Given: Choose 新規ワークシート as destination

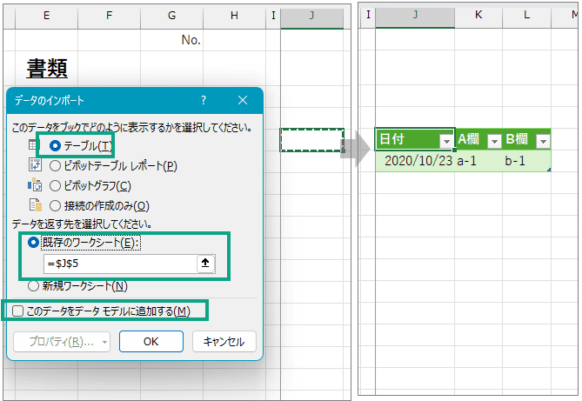Looking at the screenshot, I should pyautogui.click(x=35, y=285).
